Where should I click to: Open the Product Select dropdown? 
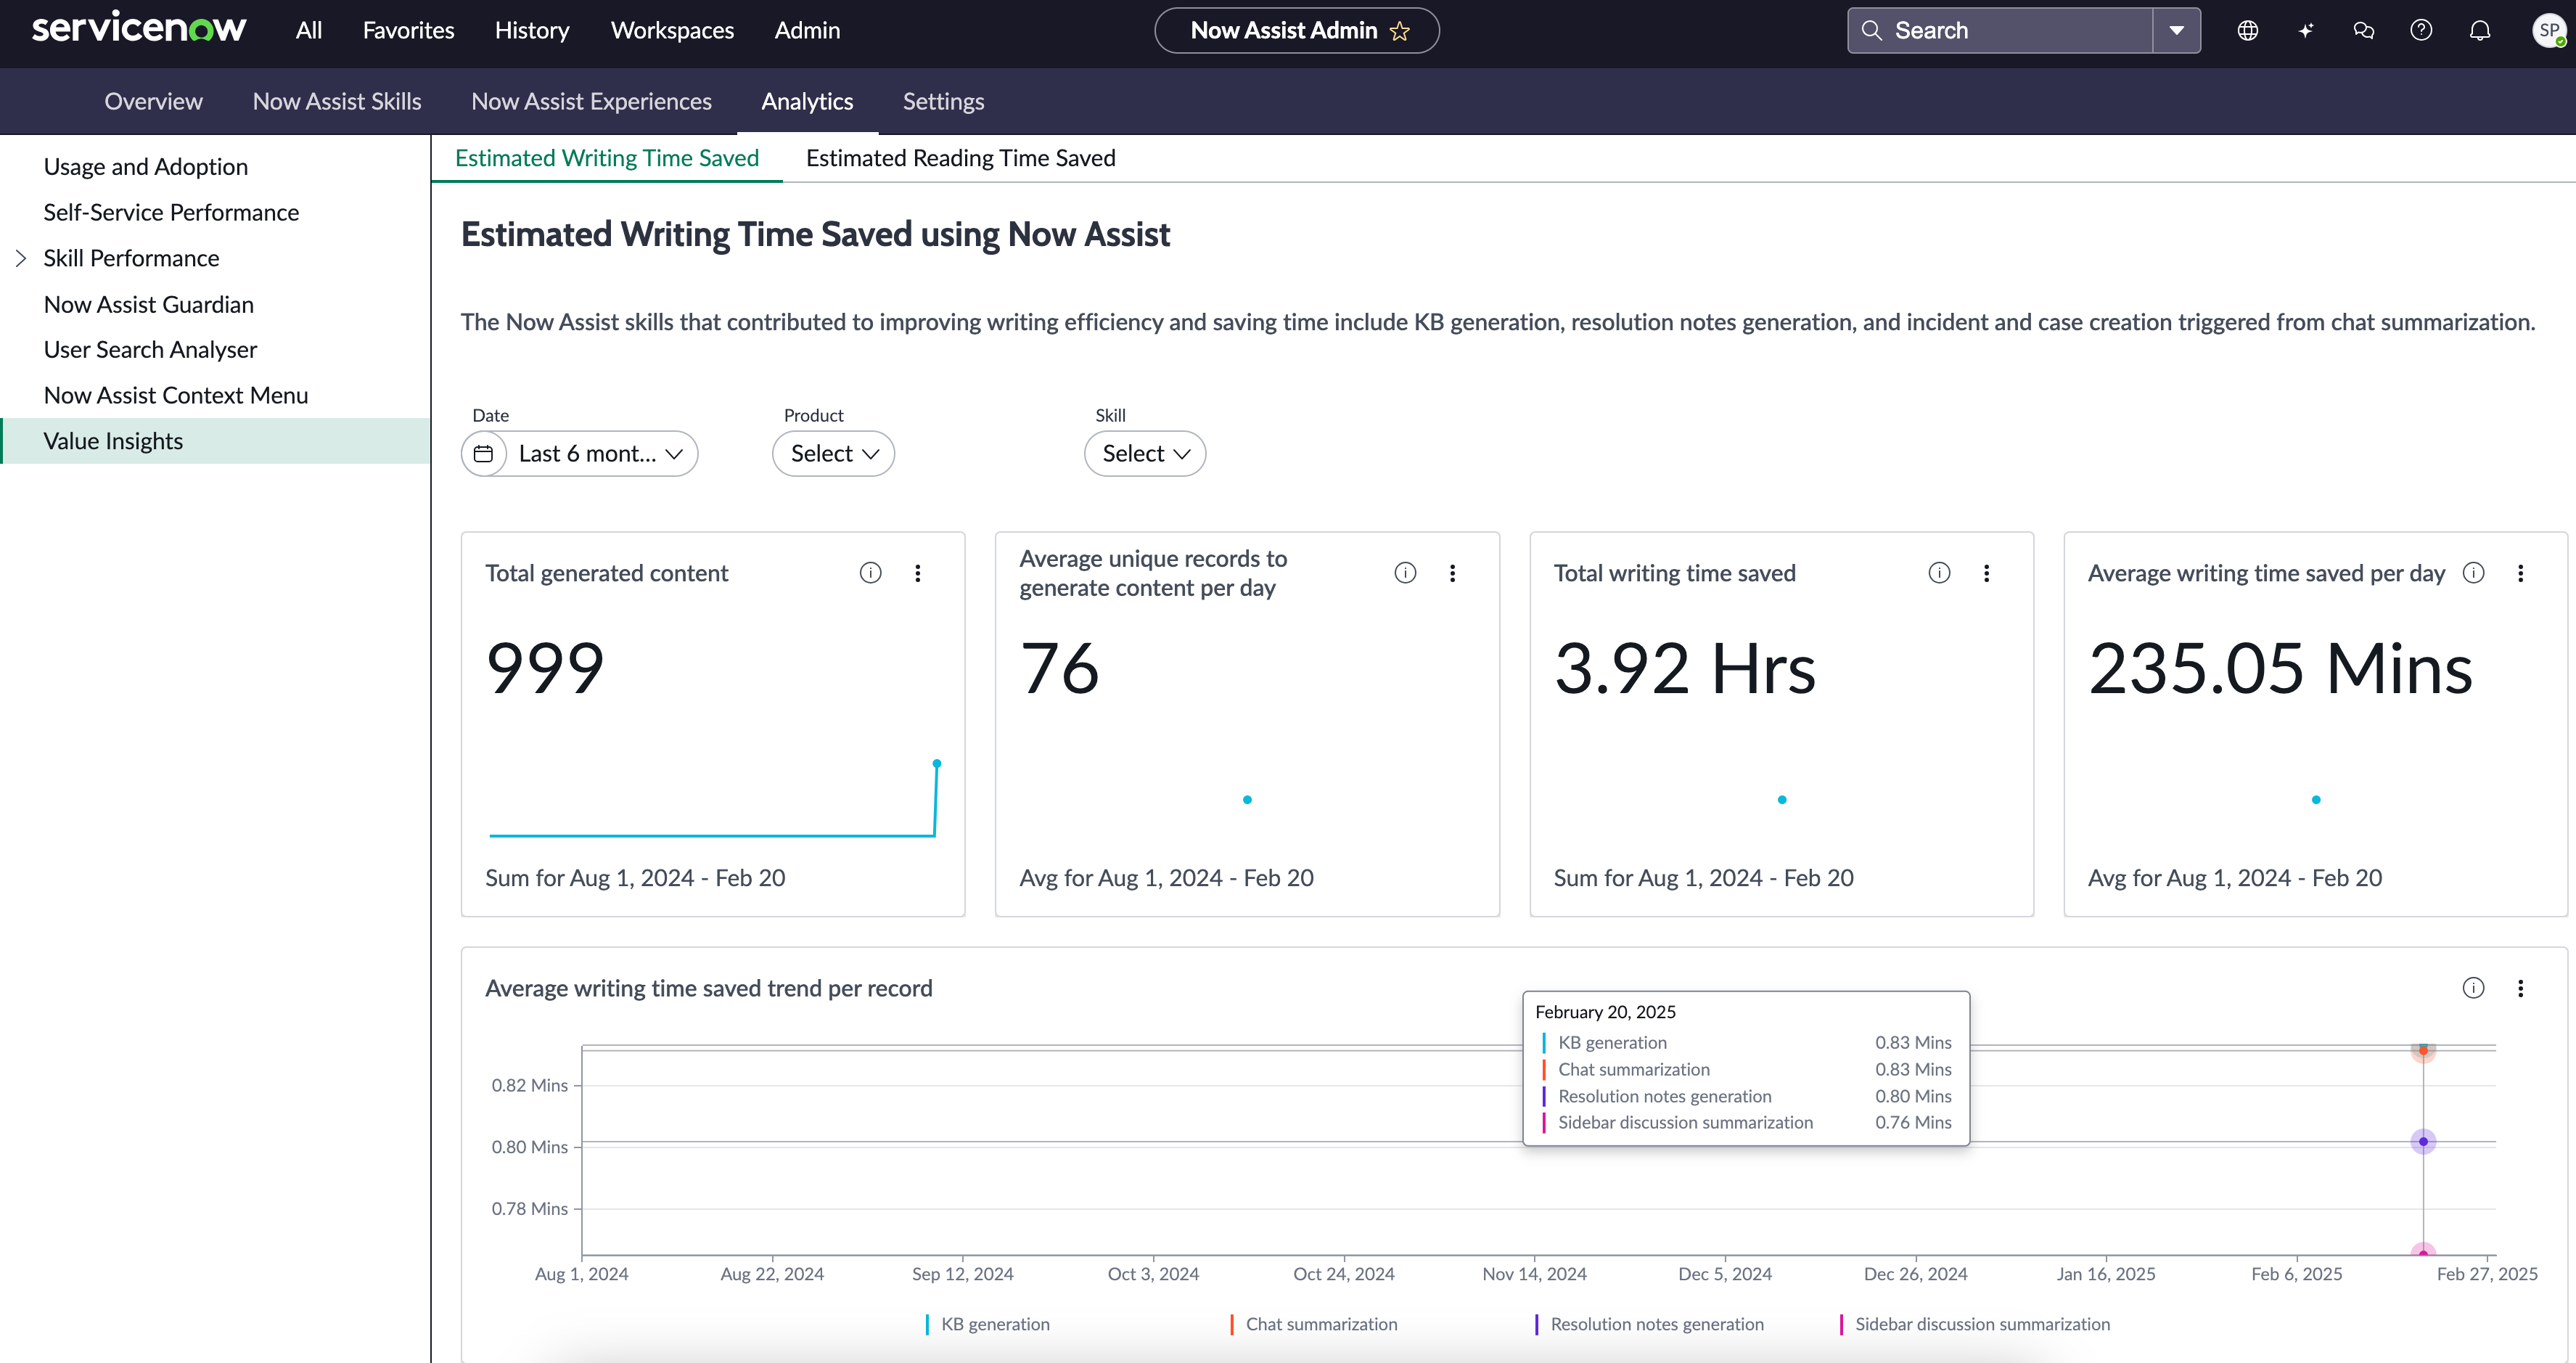click(x=833, y=454)
